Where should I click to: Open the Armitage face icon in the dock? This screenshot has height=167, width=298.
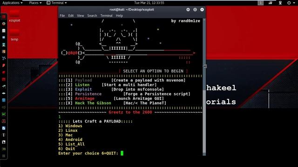[x=4, y=45]
